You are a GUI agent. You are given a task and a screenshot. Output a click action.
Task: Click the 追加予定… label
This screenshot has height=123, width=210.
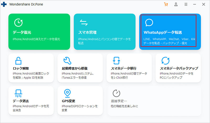point(119,101)
